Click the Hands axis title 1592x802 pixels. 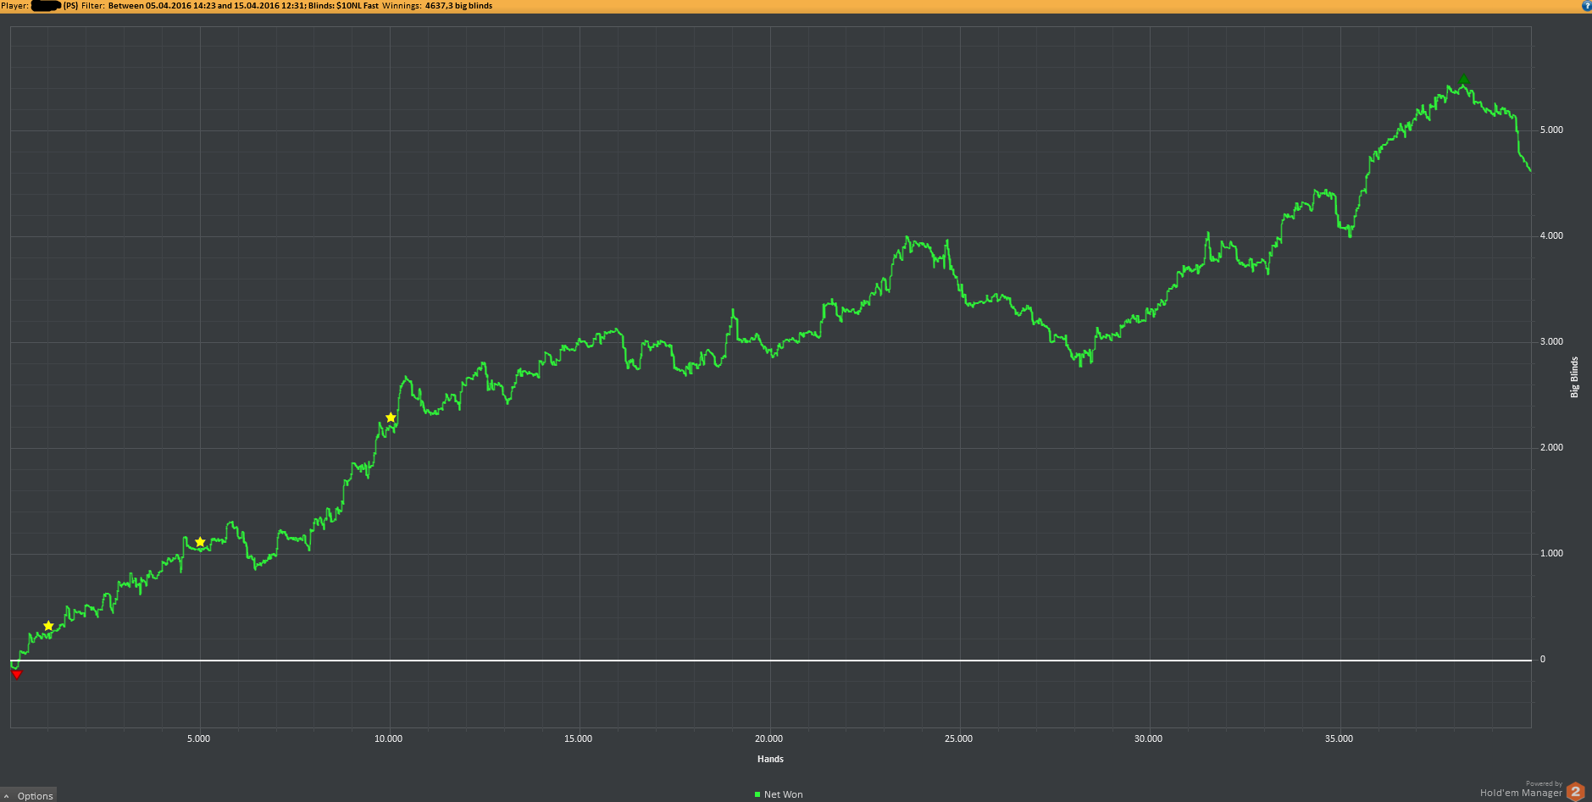[770, 759]
